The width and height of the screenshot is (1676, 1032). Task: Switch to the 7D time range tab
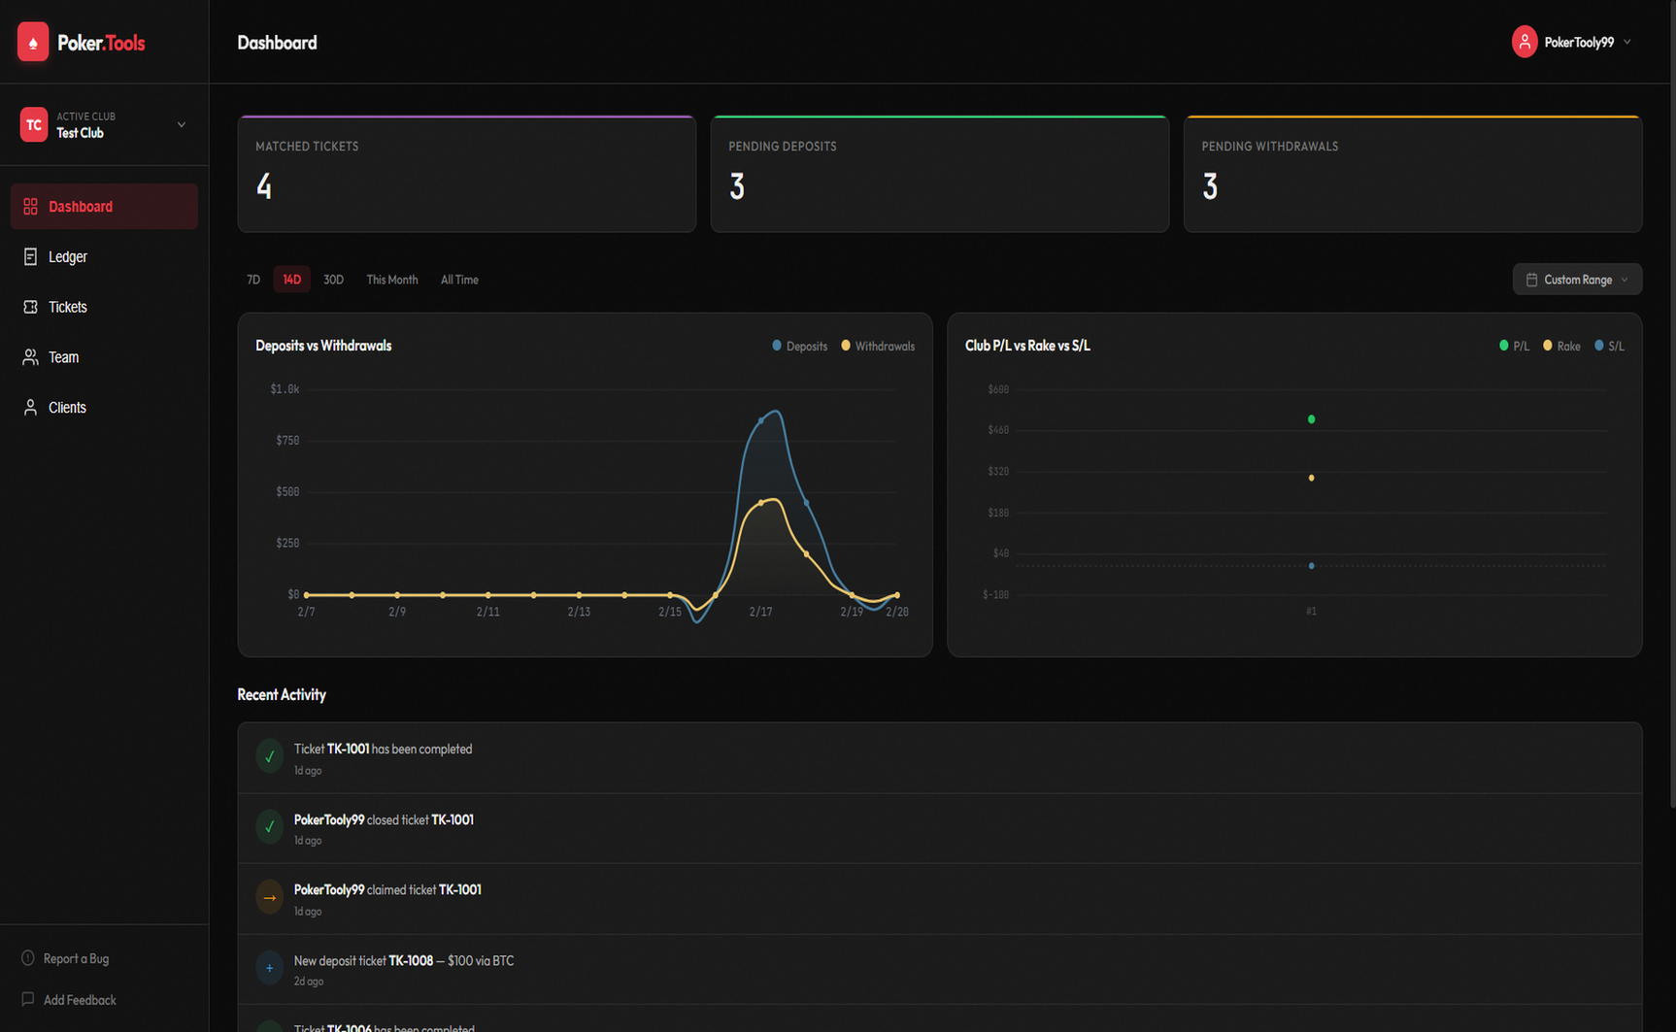(x=253, y=280)
